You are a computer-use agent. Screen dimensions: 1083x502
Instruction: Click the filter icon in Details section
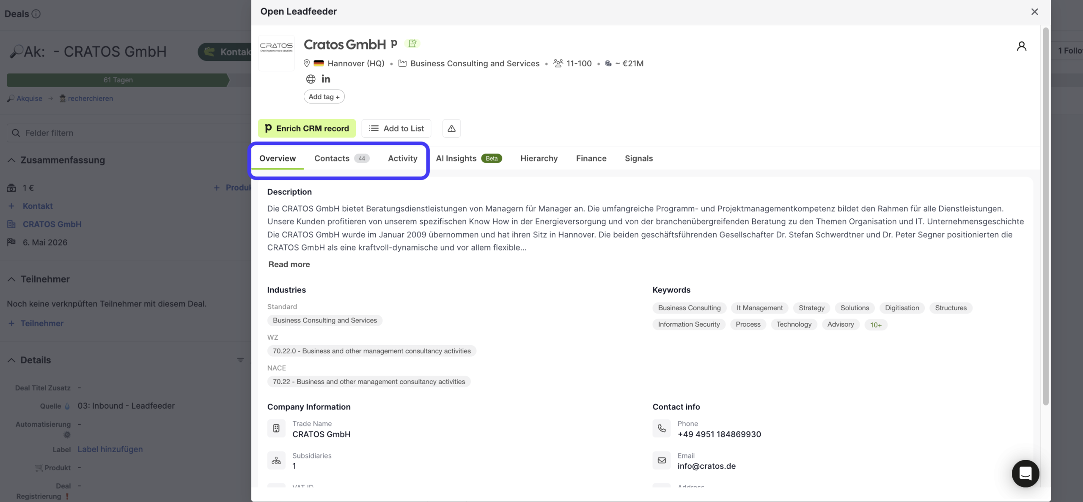click(240, 360)
